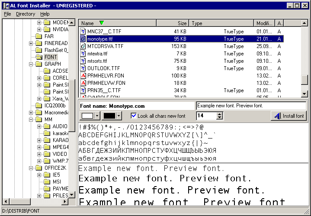
Task: Click the mtextra.ttf file icon
Action: [83, 53]
